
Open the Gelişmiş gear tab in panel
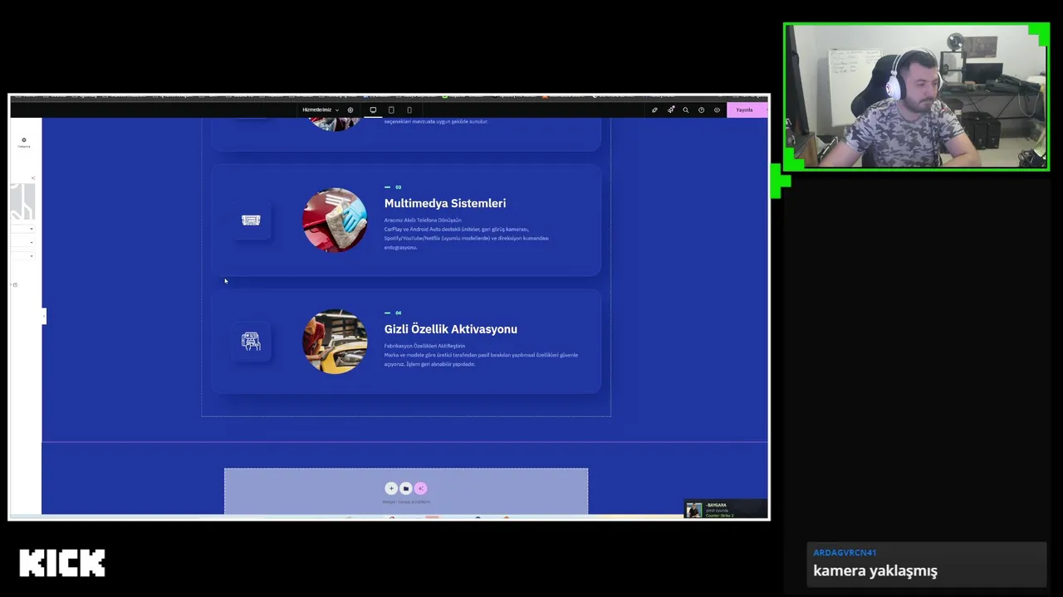click(x=24, y=143)
